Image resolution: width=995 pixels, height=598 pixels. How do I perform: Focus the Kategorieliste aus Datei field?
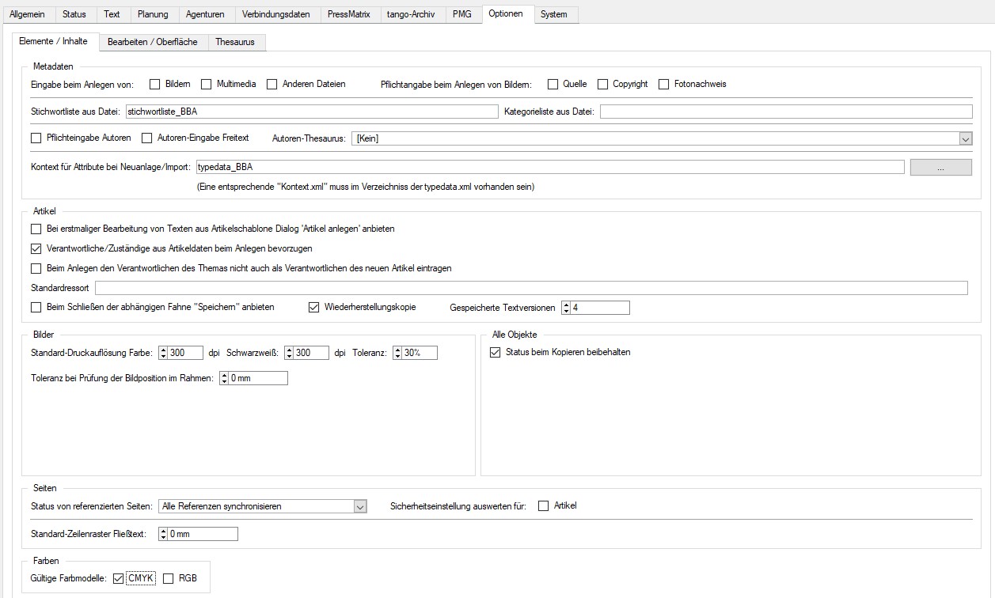[x=785, y=112]
